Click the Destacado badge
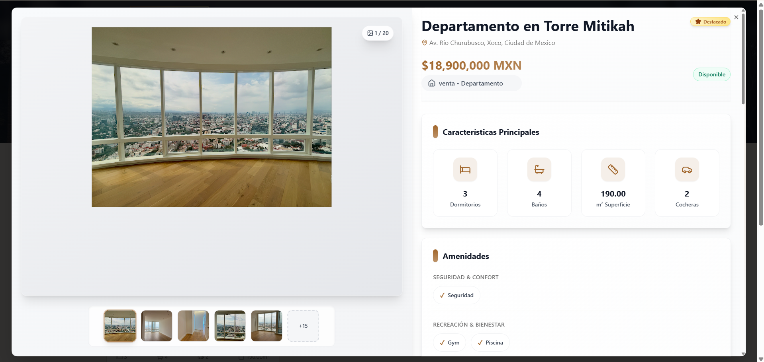 pos(710,22)
